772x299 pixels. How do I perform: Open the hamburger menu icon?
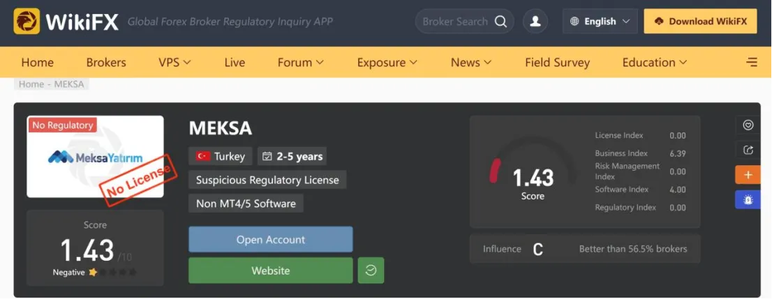click(752, 63)
